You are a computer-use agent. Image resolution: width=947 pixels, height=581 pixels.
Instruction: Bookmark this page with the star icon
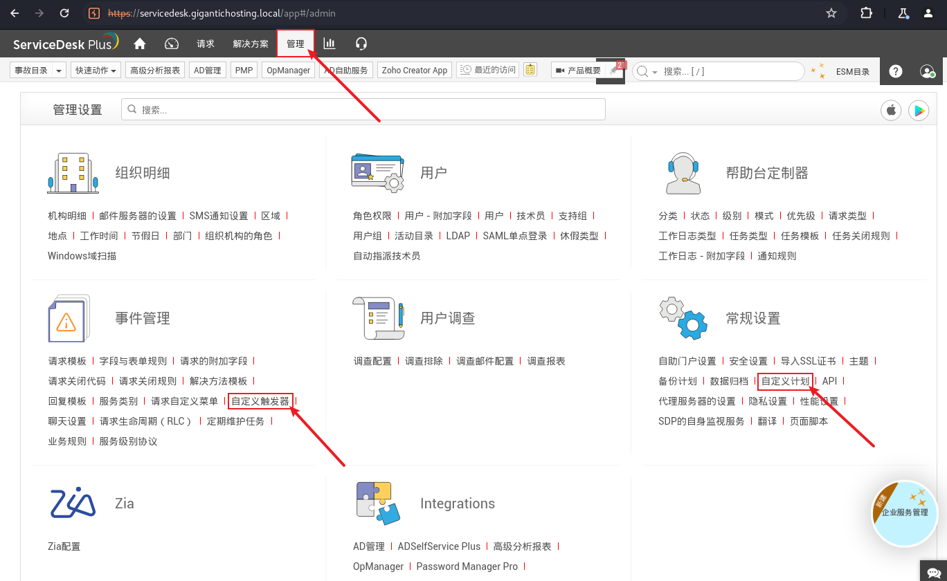pos(831,13)
